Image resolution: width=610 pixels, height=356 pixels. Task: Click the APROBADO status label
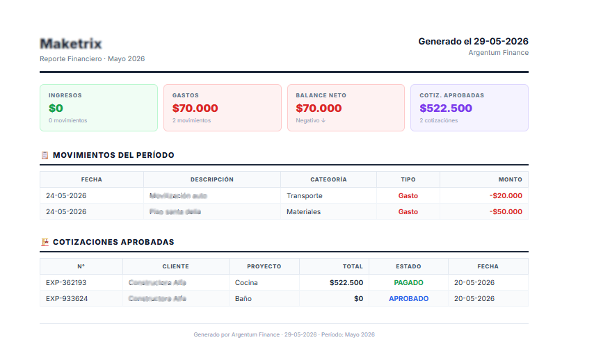pyautogui.click(x=408, y=299)
